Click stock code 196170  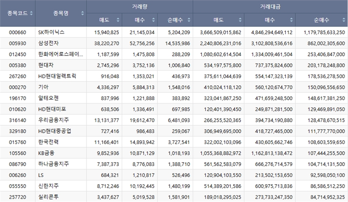click(x=17, y=98)
